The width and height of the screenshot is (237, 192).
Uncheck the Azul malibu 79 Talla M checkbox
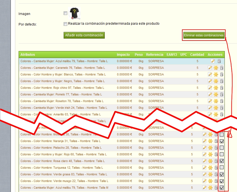point(222,188)
